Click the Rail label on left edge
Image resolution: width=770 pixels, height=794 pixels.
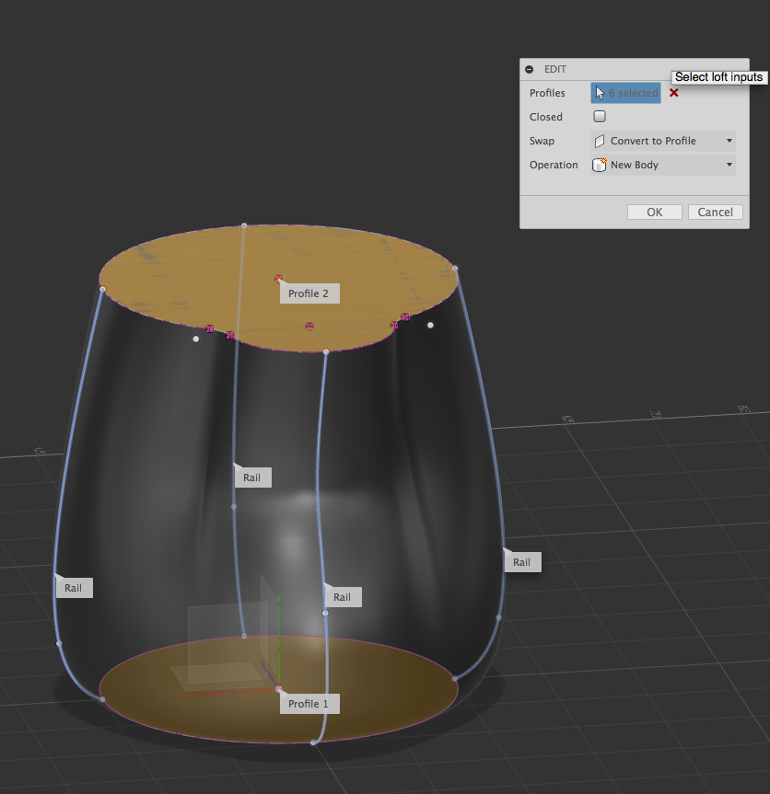(x=74, y=588)
